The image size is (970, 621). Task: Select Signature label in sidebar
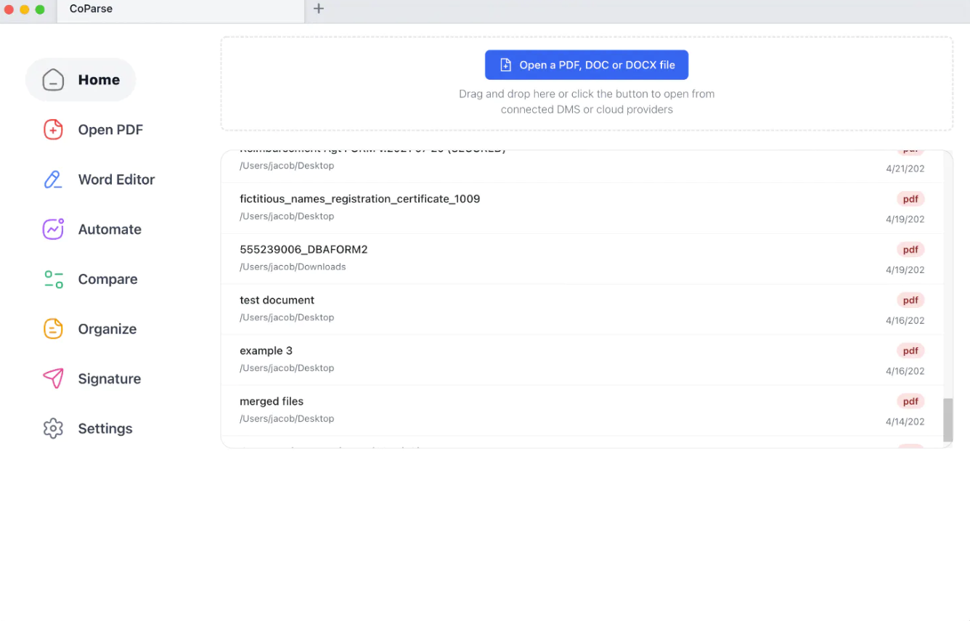click(109, 378)
